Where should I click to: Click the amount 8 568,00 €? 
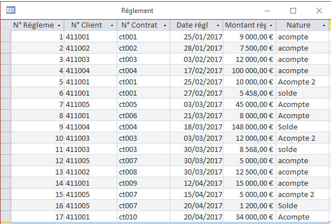249,149
